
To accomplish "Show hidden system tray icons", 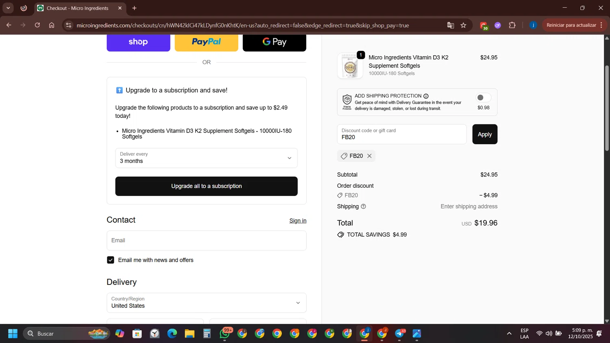I will click(x=509, y=334).
